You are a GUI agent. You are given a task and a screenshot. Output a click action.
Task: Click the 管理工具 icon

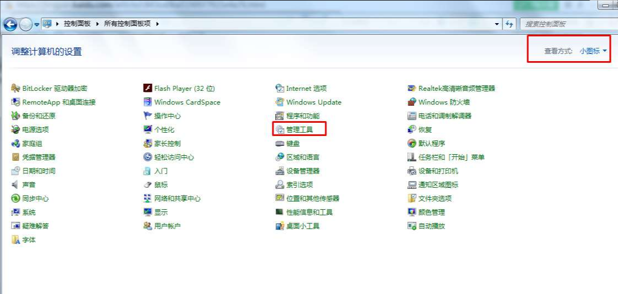pos(280,130)
